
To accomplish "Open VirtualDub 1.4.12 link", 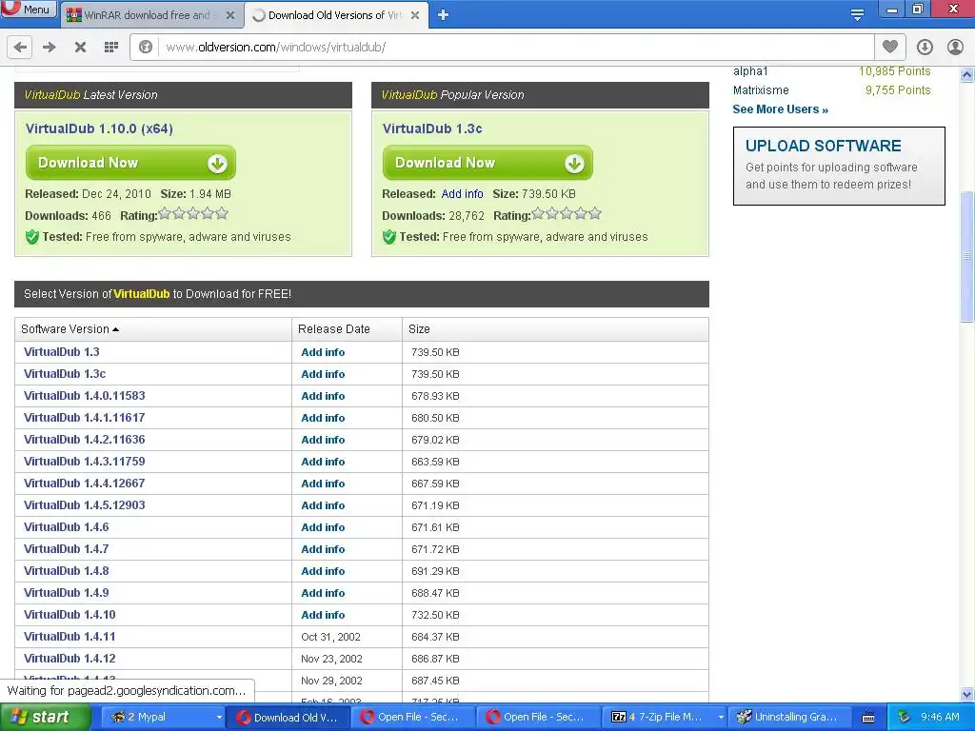I will (x=70, y=659).
